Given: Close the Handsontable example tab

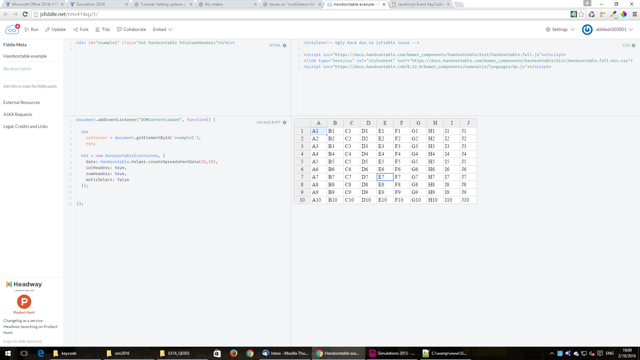Looking at the screenshot, I should point(384,4).
